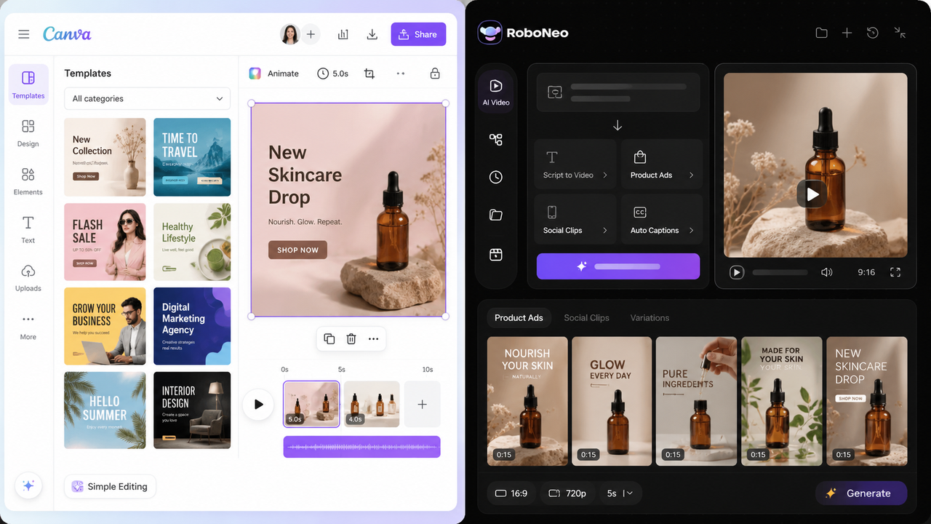The image size is (931, 524).
Task: Choose the Digital Marketing Agency template
Action: [x=192, y=326]
